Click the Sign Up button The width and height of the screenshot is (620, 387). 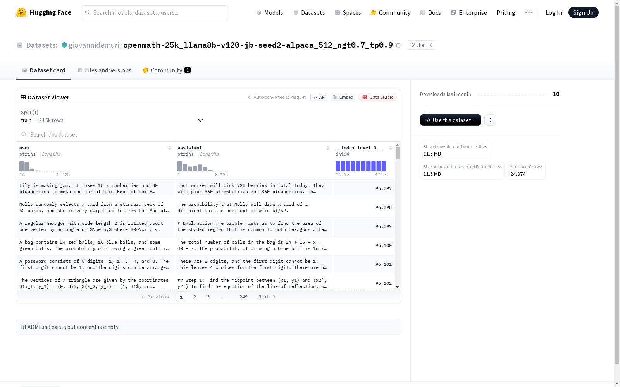(x=583, y=12)
